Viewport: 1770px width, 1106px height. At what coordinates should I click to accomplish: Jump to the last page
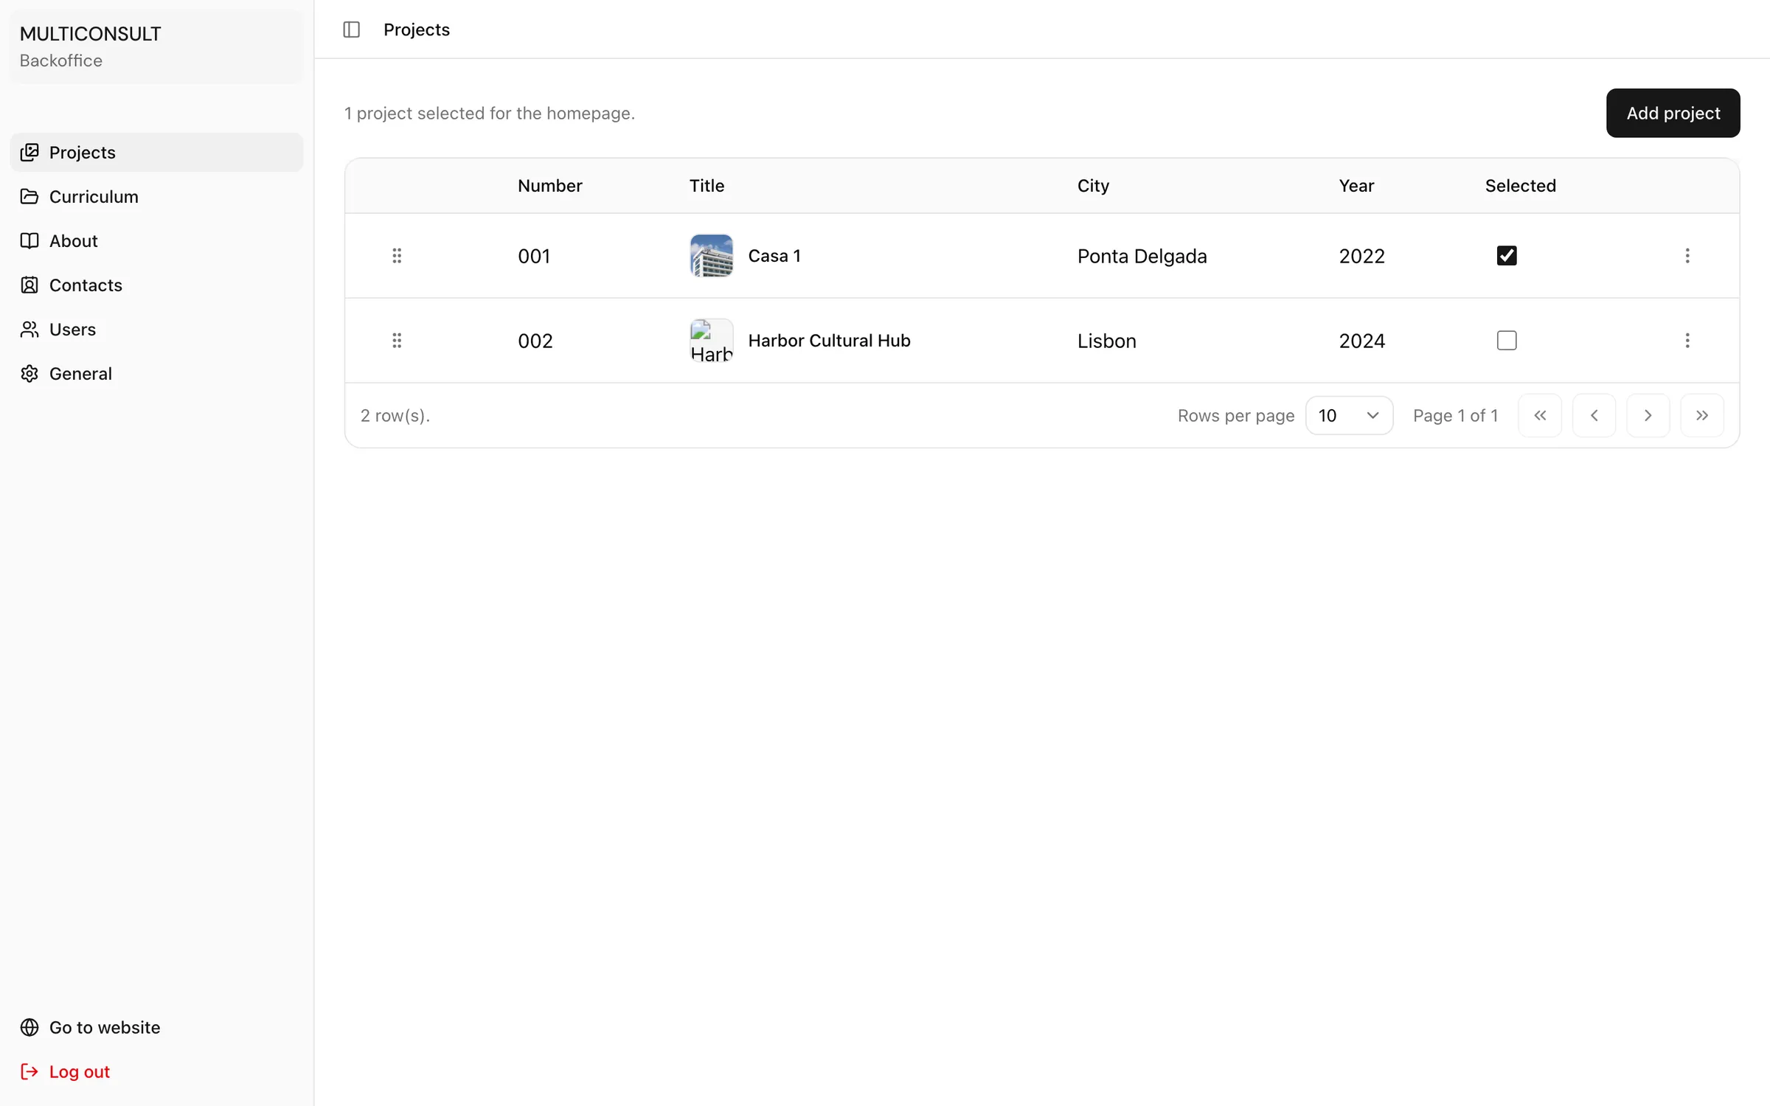1702,416
